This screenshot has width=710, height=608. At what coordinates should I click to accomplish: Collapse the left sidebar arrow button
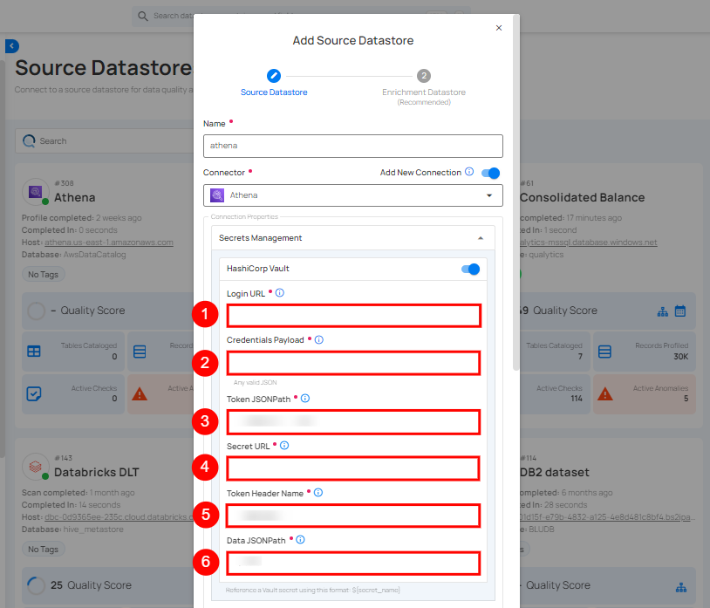[12, 46]
